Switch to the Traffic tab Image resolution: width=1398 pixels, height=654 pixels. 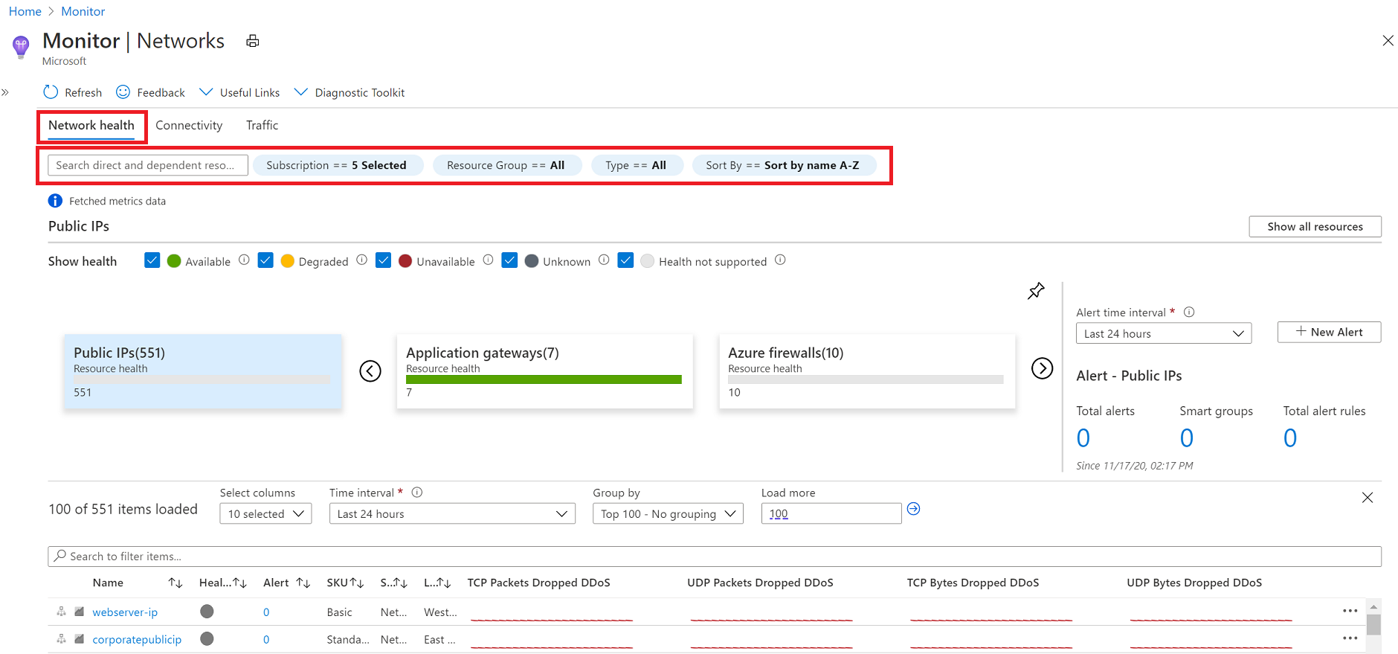click(x=262, y=126)
